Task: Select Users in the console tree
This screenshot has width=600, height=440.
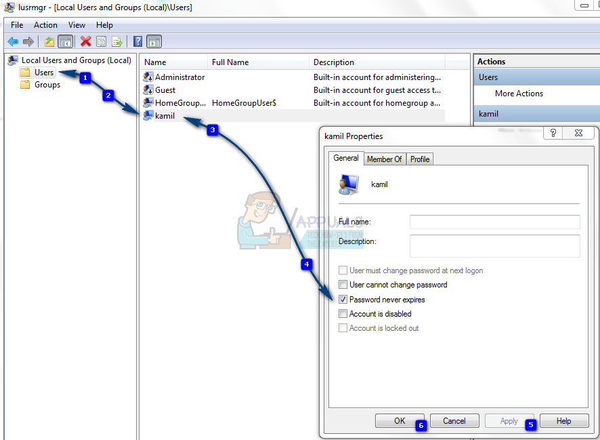Action: [44, 73]
